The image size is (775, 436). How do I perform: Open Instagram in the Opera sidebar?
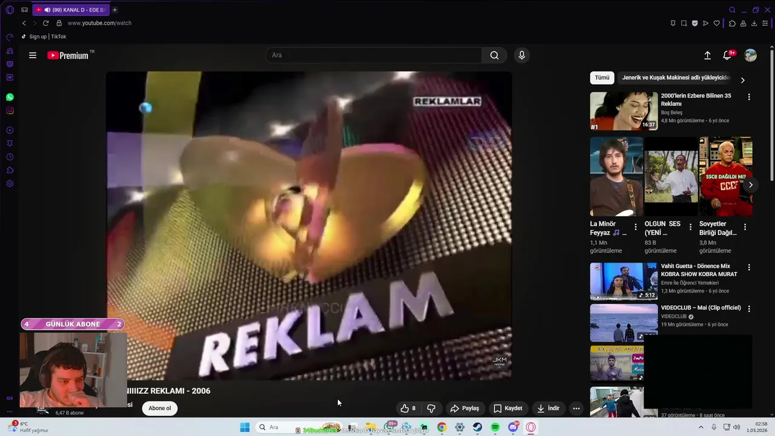tap(10, 111)
